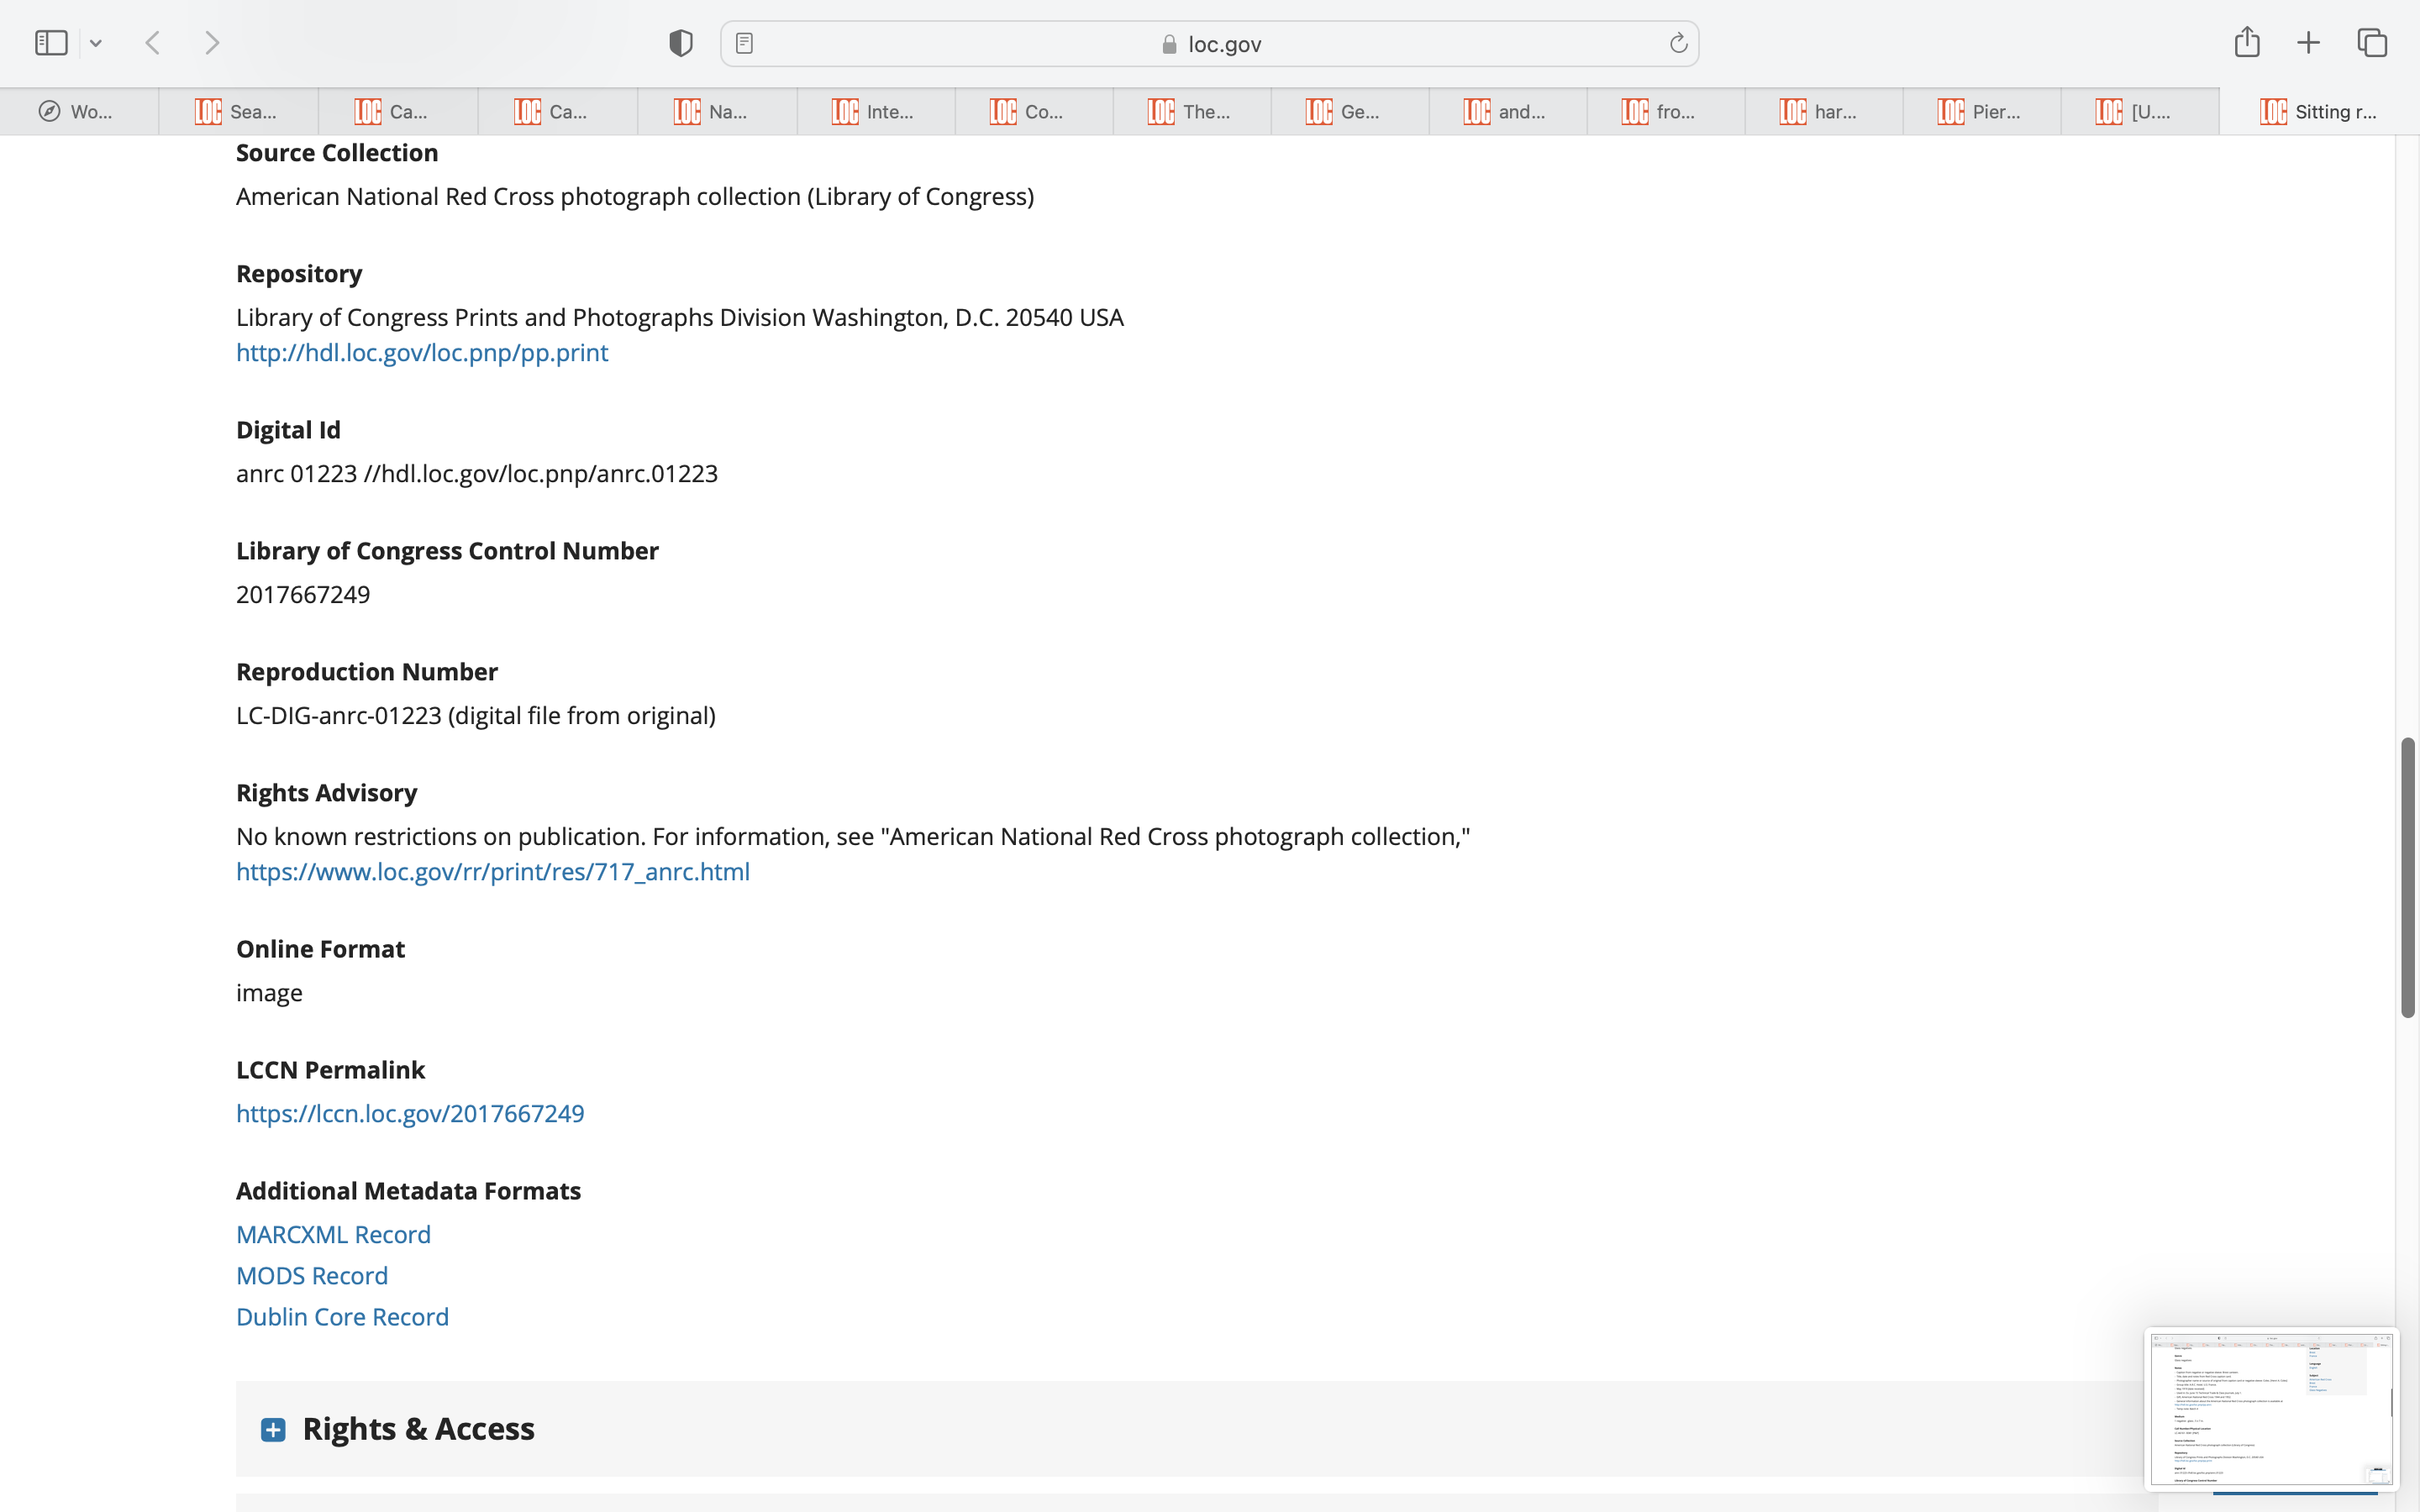Click the Share icon in toolbar
Image resolution: width=2420 pixels, height=1512 pixels.
click(x=2246, y=42)
